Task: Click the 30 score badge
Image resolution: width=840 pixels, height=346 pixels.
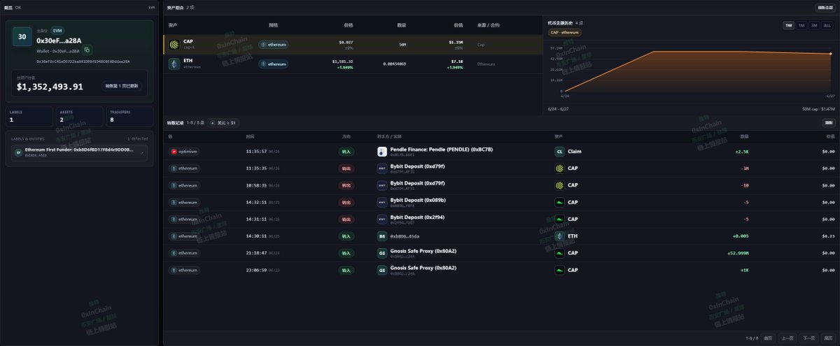Action: click(22, 37)
